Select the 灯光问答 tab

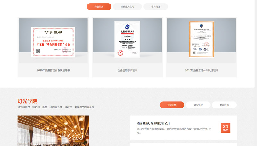(x=172, y=105)
